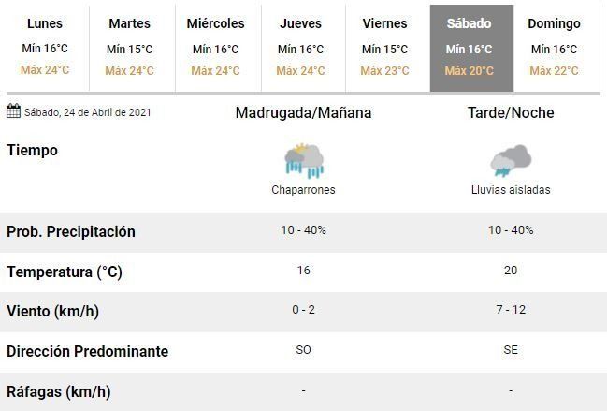Open the Domingo forecast tab

click(x=554, y=47)
